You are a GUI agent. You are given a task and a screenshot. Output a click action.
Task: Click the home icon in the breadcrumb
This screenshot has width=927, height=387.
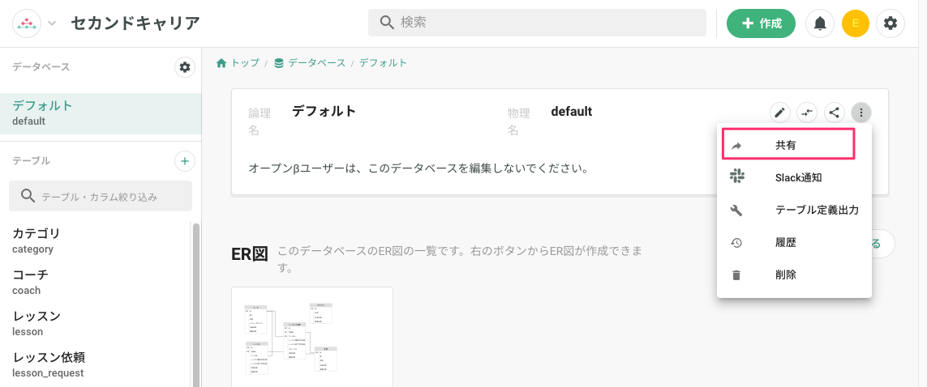[221, 62]
